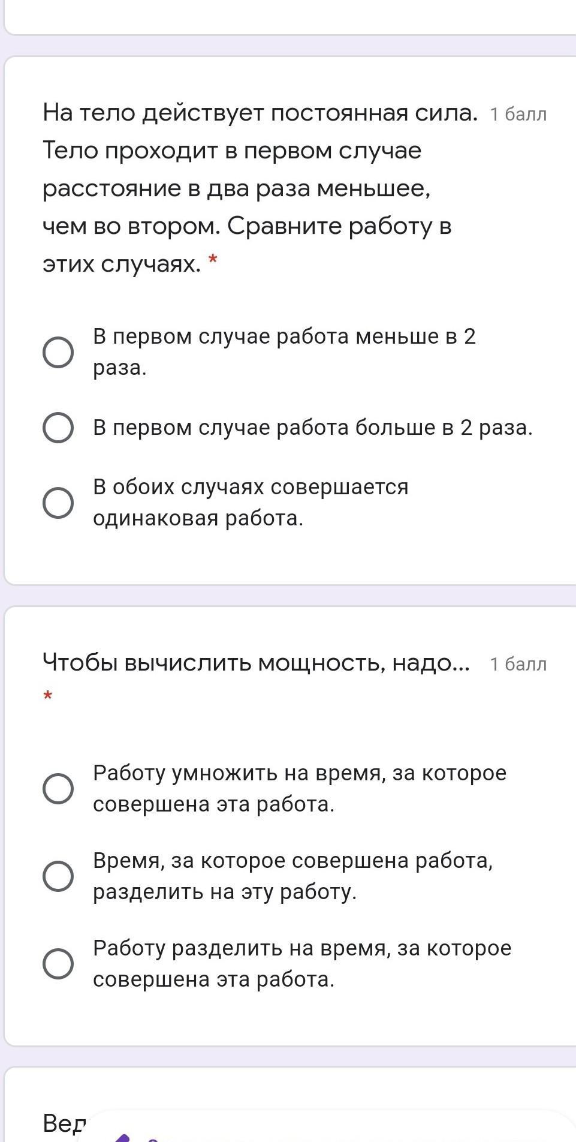Screen dimensions: 576x1142
Task: Click '1 балл' label of constant force question
Action: point(518,115)
